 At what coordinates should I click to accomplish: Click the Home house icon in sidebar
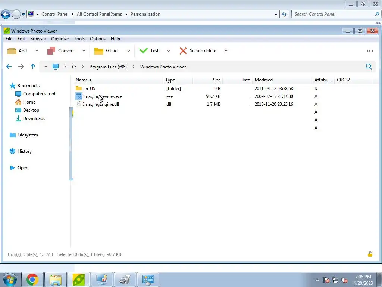pos(18,102)
